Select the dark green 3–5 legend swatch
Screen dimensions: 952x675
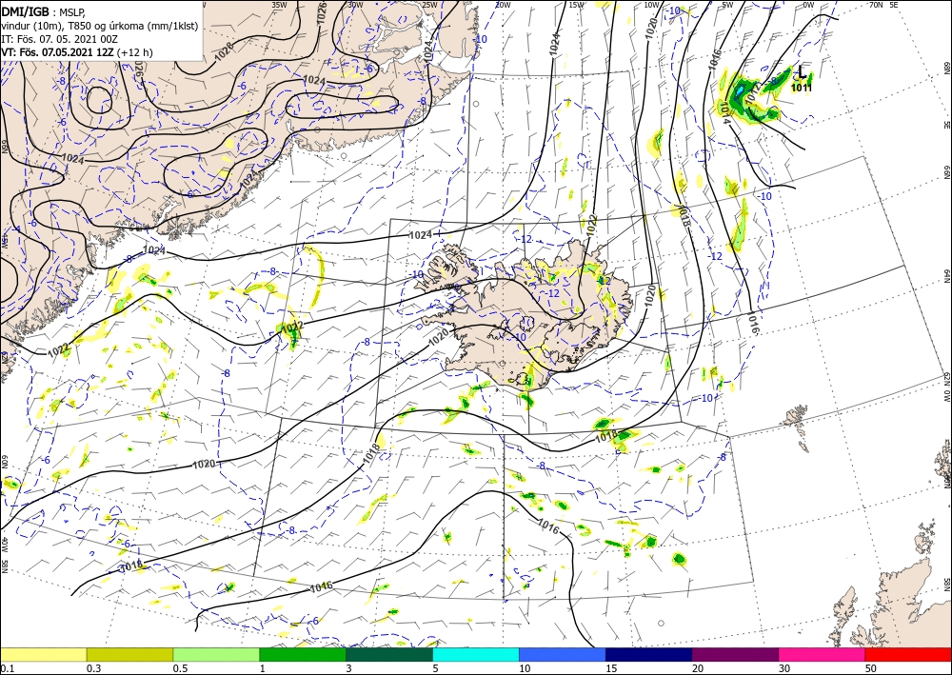tap(389, 654)
